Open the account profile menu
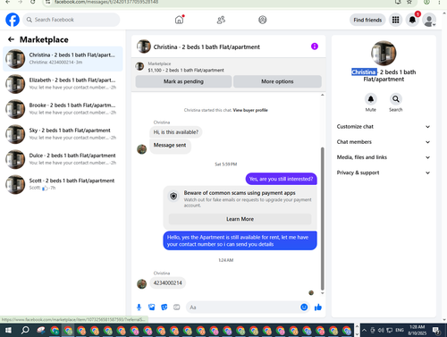The image size is (447, 337). click(x=429, y=20)
